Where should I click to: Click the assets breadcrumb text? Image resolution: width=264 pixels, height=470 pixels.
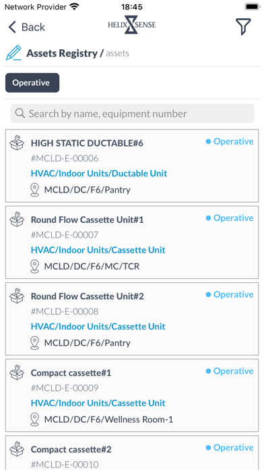(117, 53)
